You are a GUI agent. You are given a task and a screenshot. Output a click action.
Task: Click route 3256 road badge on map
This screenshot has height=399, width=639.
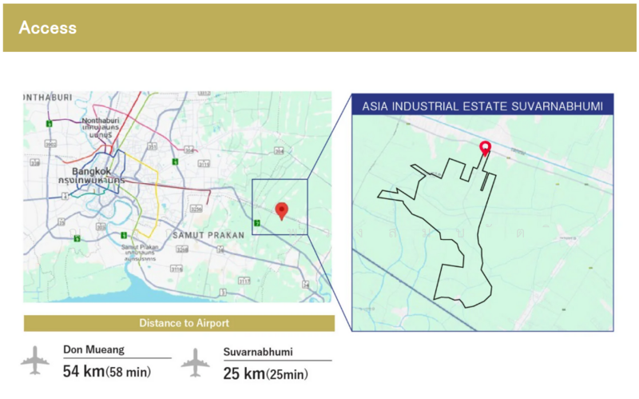coord(196,209)
